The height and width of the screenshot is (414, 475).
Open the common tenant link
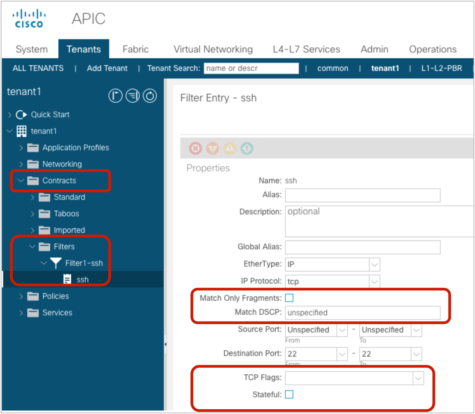(333, 68)
